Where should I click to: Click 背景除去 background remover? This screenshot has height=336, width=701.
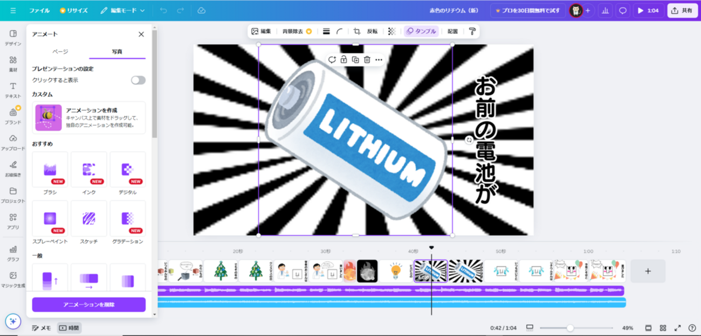click(297, 31)
